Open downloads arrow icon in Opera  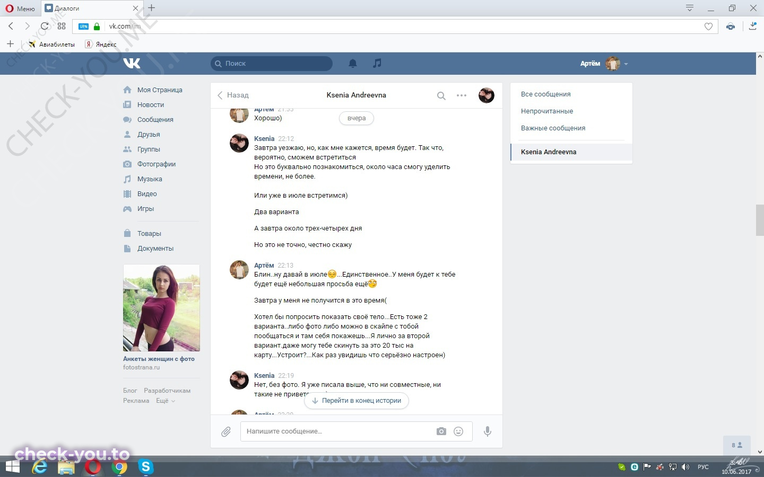pos(752,26)
